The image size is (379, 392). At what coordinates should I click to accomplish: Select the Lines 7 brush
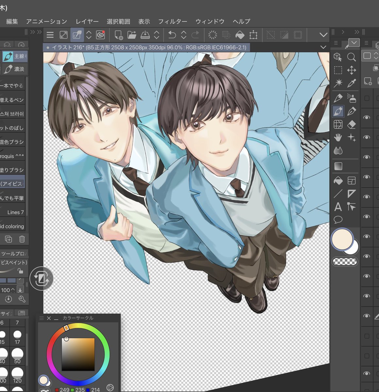point(12,212)
